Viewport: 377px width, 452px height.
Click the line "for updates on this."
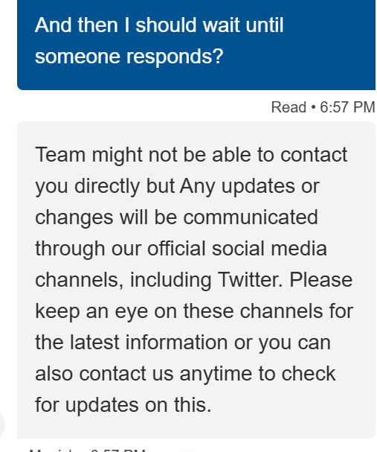click(x=123, y=405)
